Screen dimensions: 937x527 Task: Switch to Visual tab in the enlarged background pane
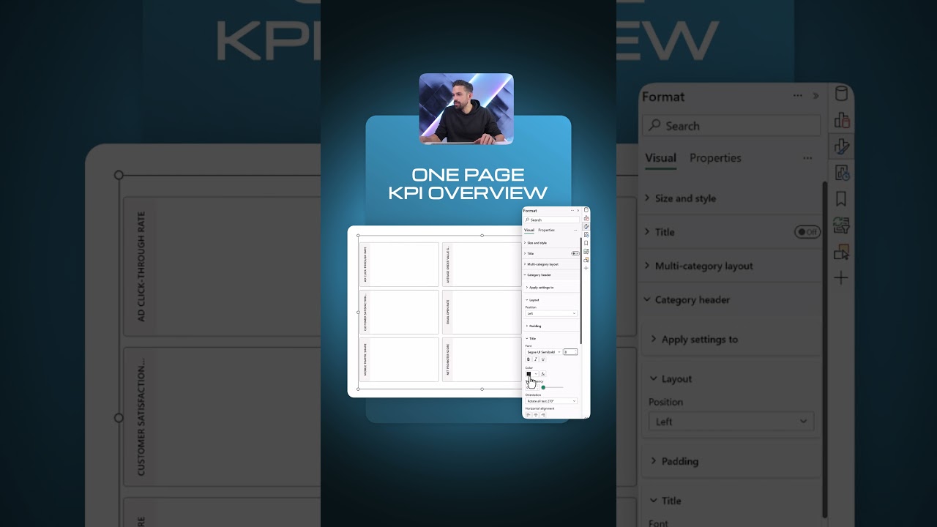[660, 158]
